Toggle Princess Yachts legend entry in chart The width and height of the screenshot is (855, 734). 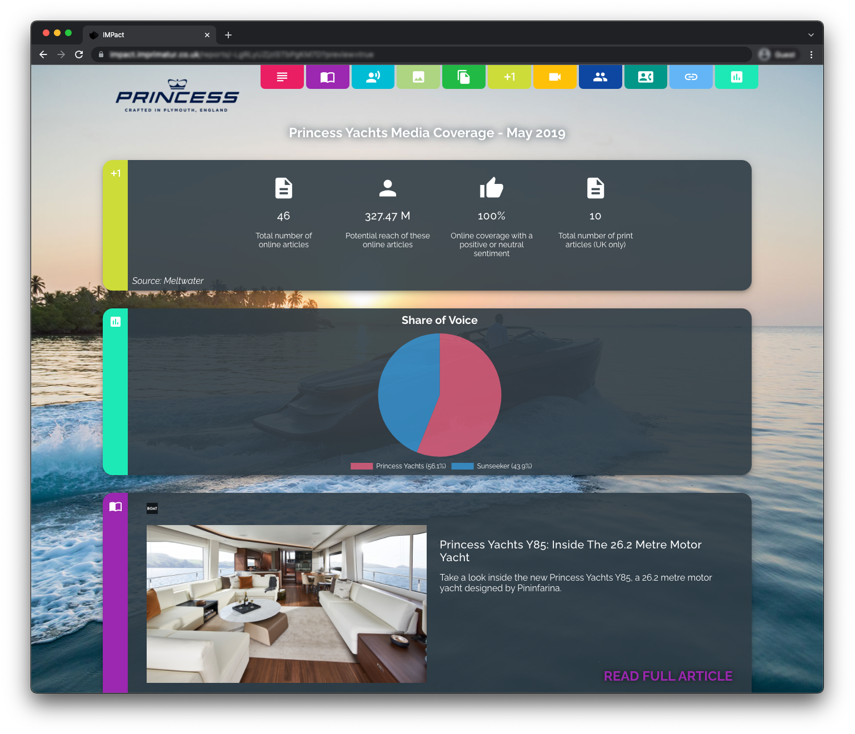point(398,466)
